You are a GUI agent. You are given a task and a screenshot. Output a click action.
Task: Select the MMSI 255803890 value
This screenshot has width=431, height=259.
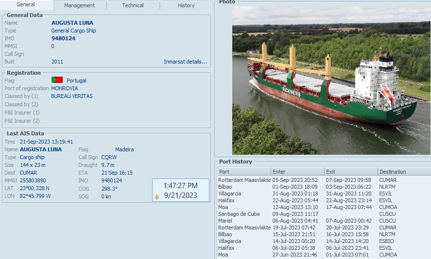pos(33,180)
